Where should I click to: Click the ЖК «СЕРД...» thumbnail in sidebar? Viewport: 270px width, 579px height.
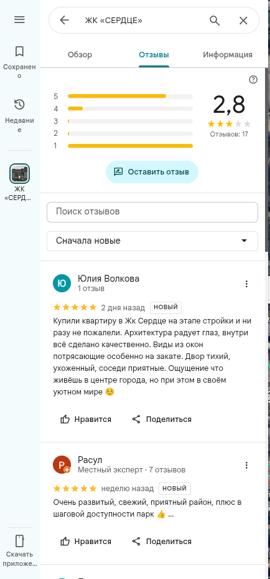(19, 173)
